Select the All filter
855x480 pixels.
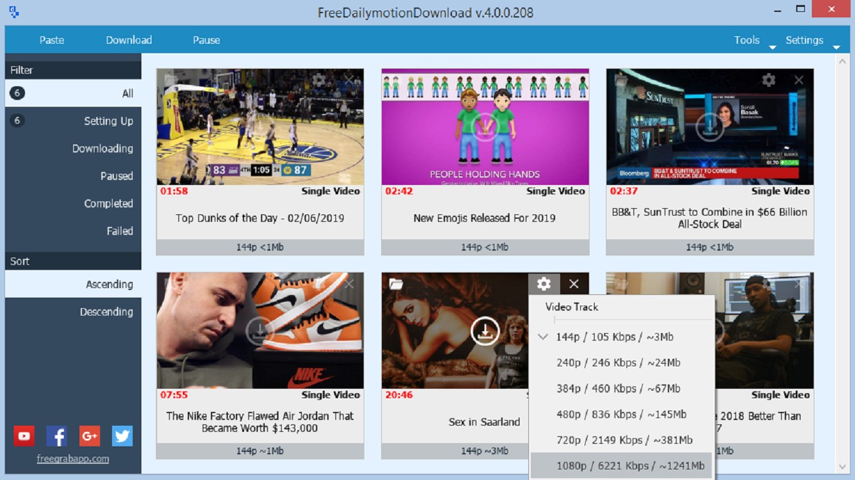pos(73,93)
